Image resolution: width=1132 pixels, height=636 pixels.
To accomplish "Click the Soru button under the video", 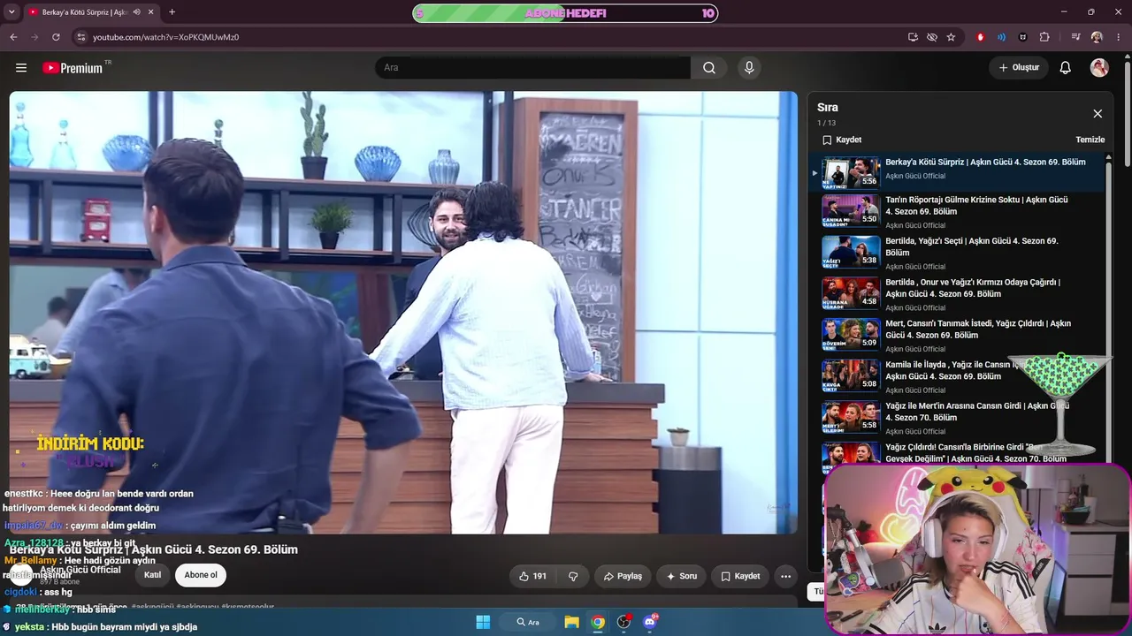I will [681, 576].
